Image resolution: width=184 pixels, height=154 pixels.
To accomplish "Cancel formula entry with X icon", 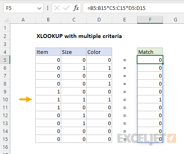I will point(57,8).
